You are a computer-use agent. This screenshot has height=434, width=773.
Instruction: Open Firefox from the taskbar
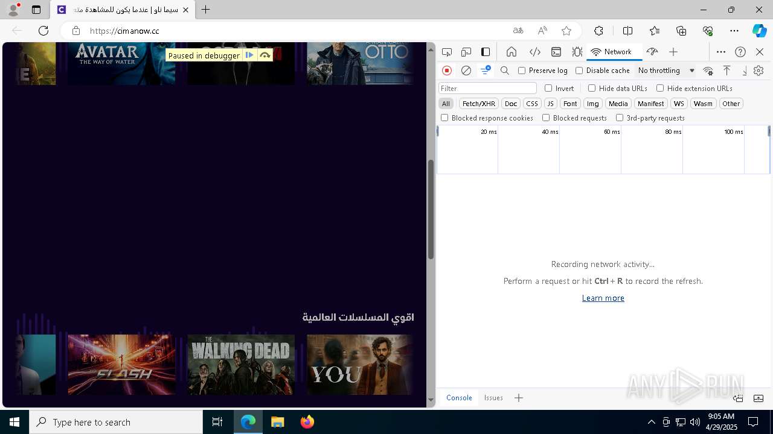point(307,422)
